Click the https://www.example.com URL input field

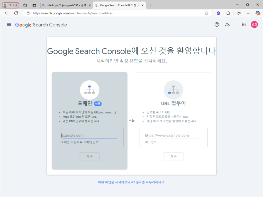coord(173,135)
